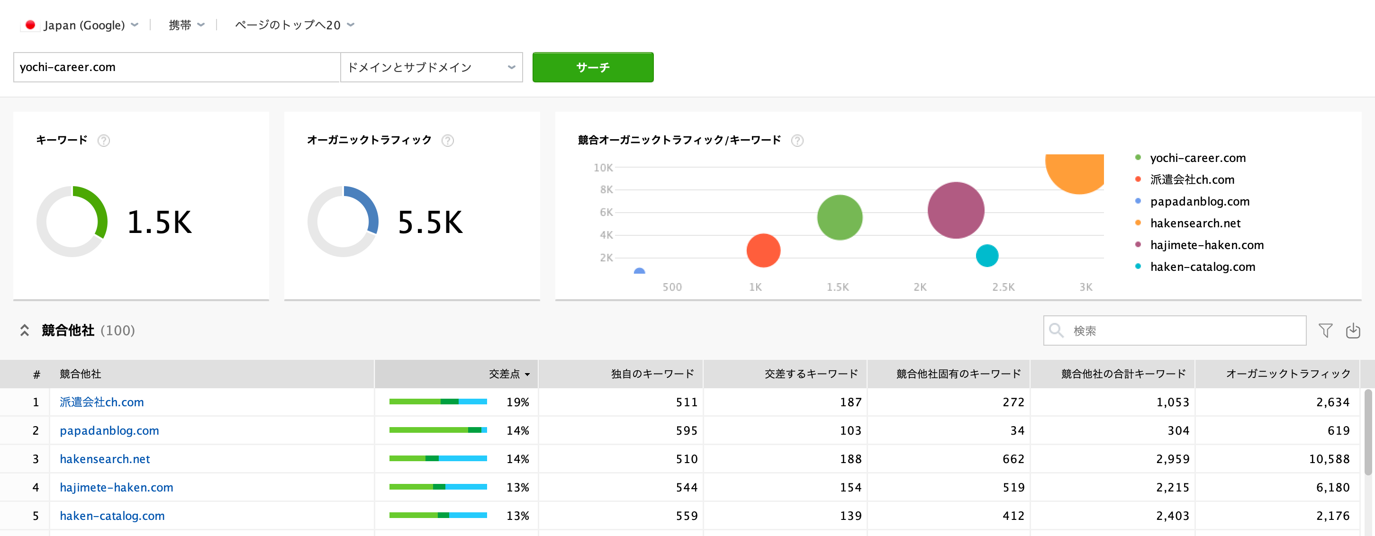Viewport: 1375px width, 536px height.
Task: Toggle hakensearch.net legend entry
Action: tap(1188, 223)
